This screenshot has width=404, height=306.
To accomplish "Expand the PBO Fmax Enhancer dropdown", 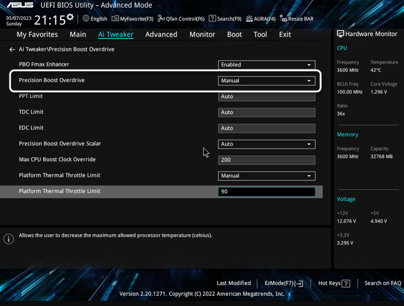I will (267, 65).
